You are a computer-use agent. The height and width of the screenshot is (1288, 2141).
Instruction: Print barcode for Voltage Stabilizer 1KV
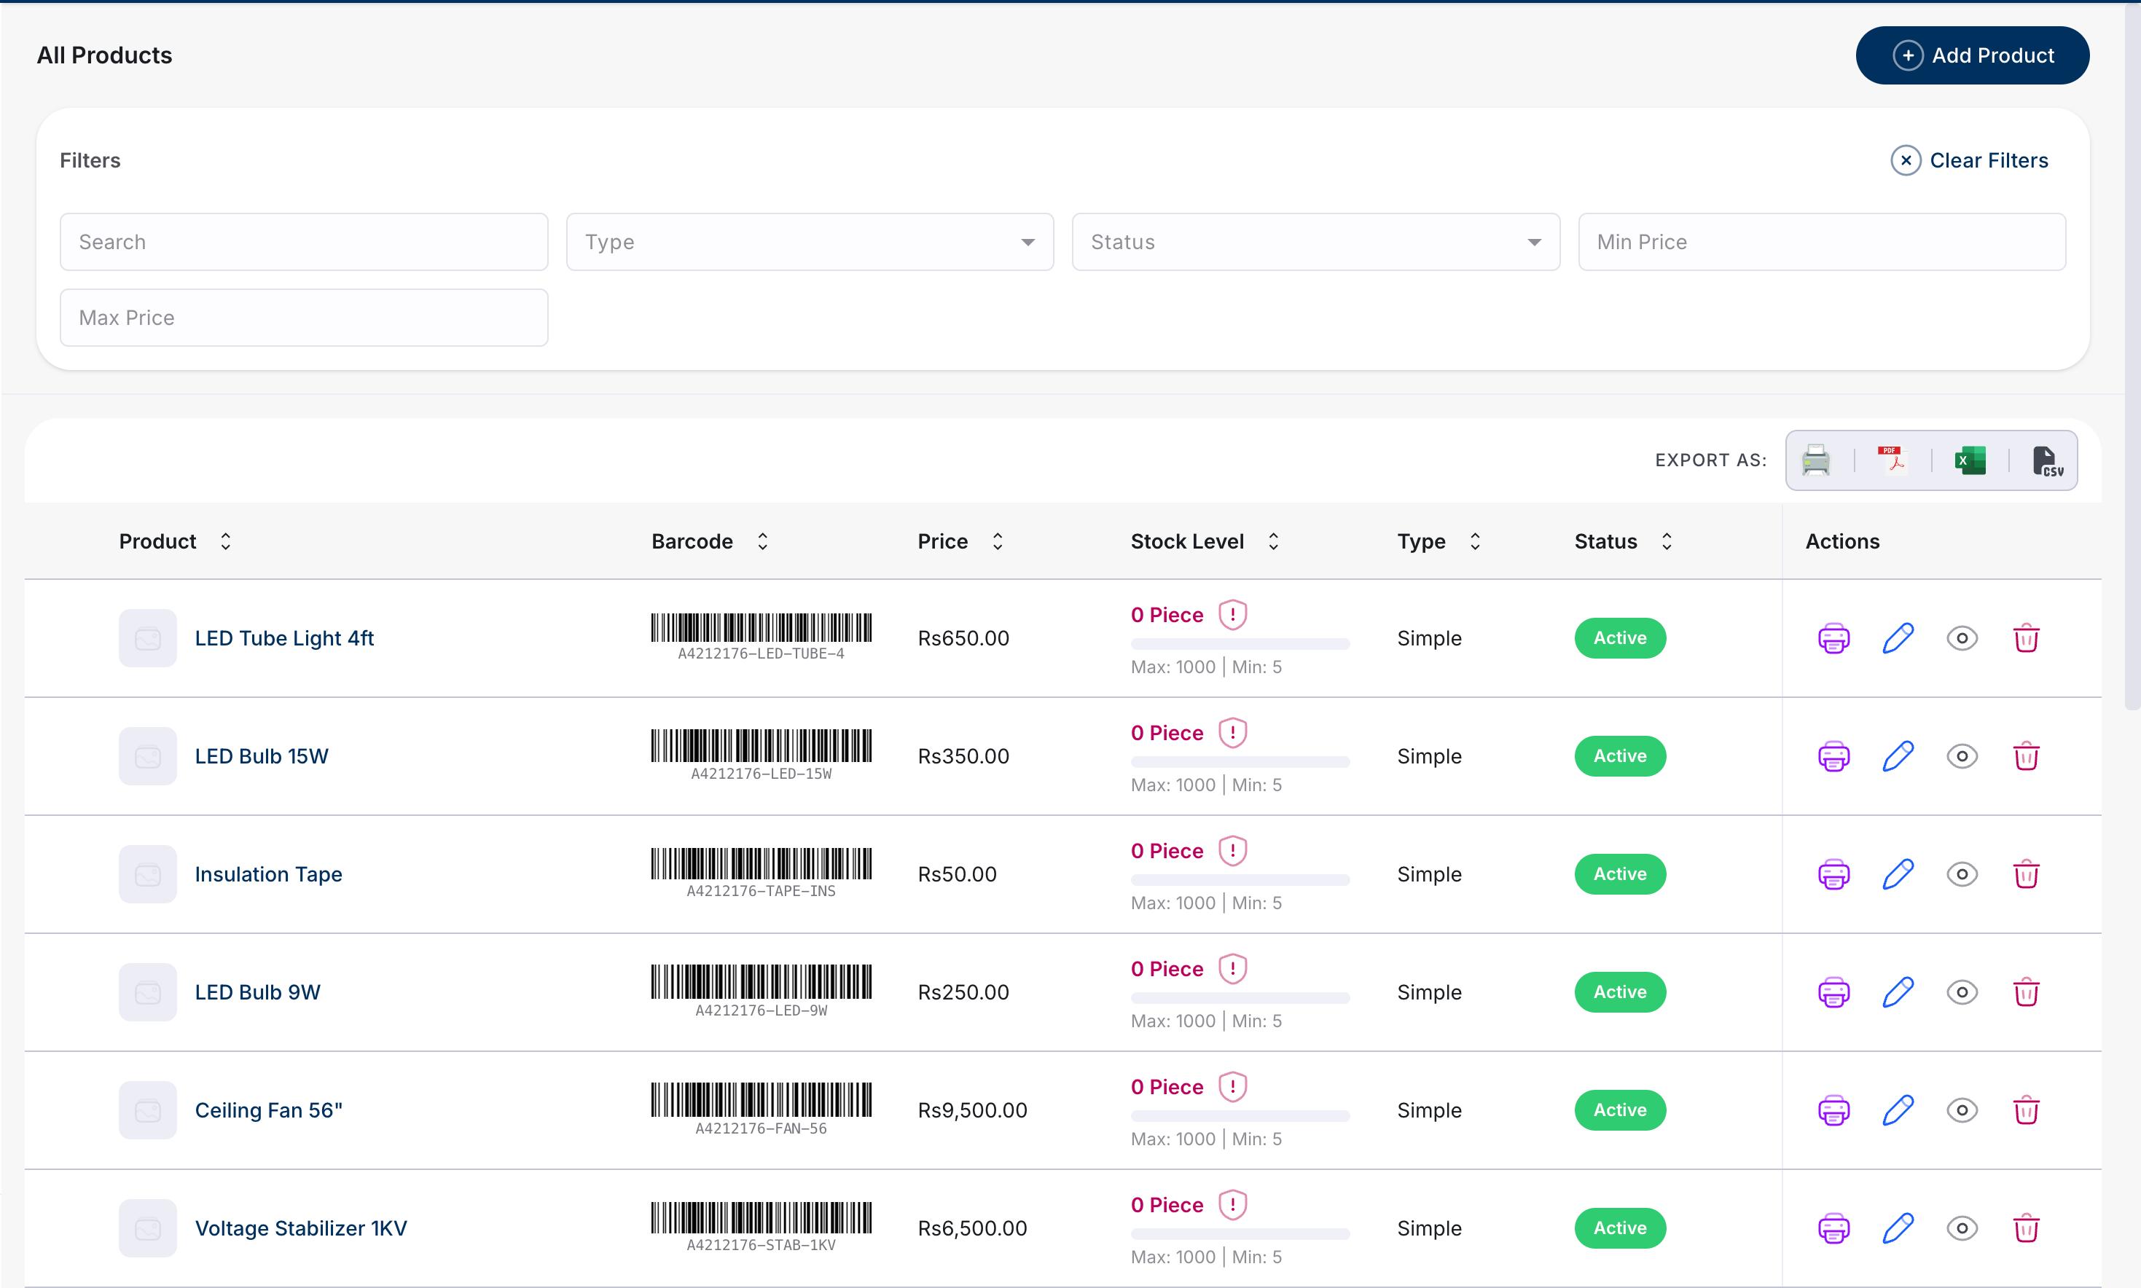point(1833,1229)
